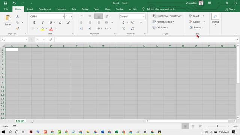Collapse the ribbon with the chevron
This screenshot has height=135, width=240.
(x=236, y=34)
